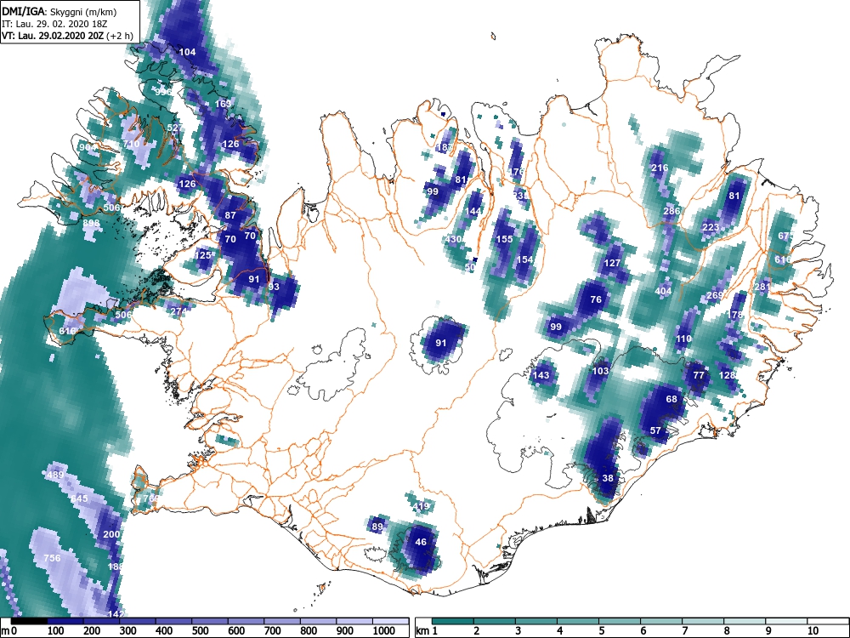The width and height of the screenshot is (850, 638).
Task: Click the visibility value 419
Action: [421, 507]
